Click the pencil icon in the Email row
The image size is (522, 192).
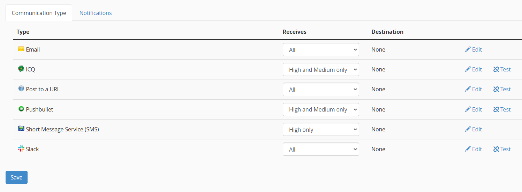(x=468, y=49)
